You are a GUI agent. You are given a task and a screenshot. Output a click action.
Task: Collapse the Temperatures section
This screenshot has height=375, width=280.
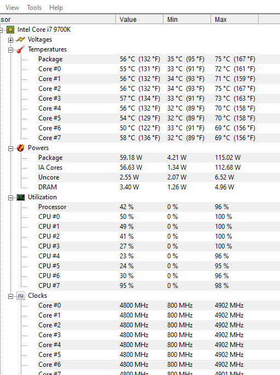click(x=10, y=50)
